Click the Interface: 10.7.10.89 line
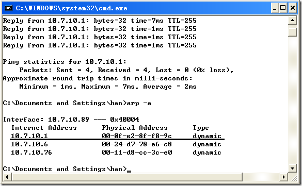Image resolution: width=302 pixels, height=186 pixels. click(x=71, y=120)
